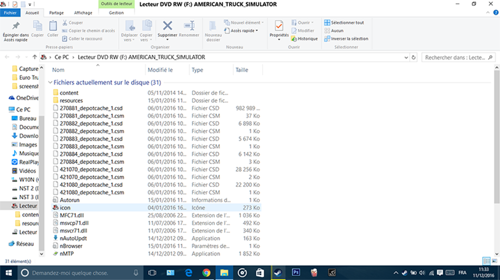Click the Supprimer delete icon
The width and height of the screenshot is (500, 280).
pyautogui.click(x=167, y=26)
